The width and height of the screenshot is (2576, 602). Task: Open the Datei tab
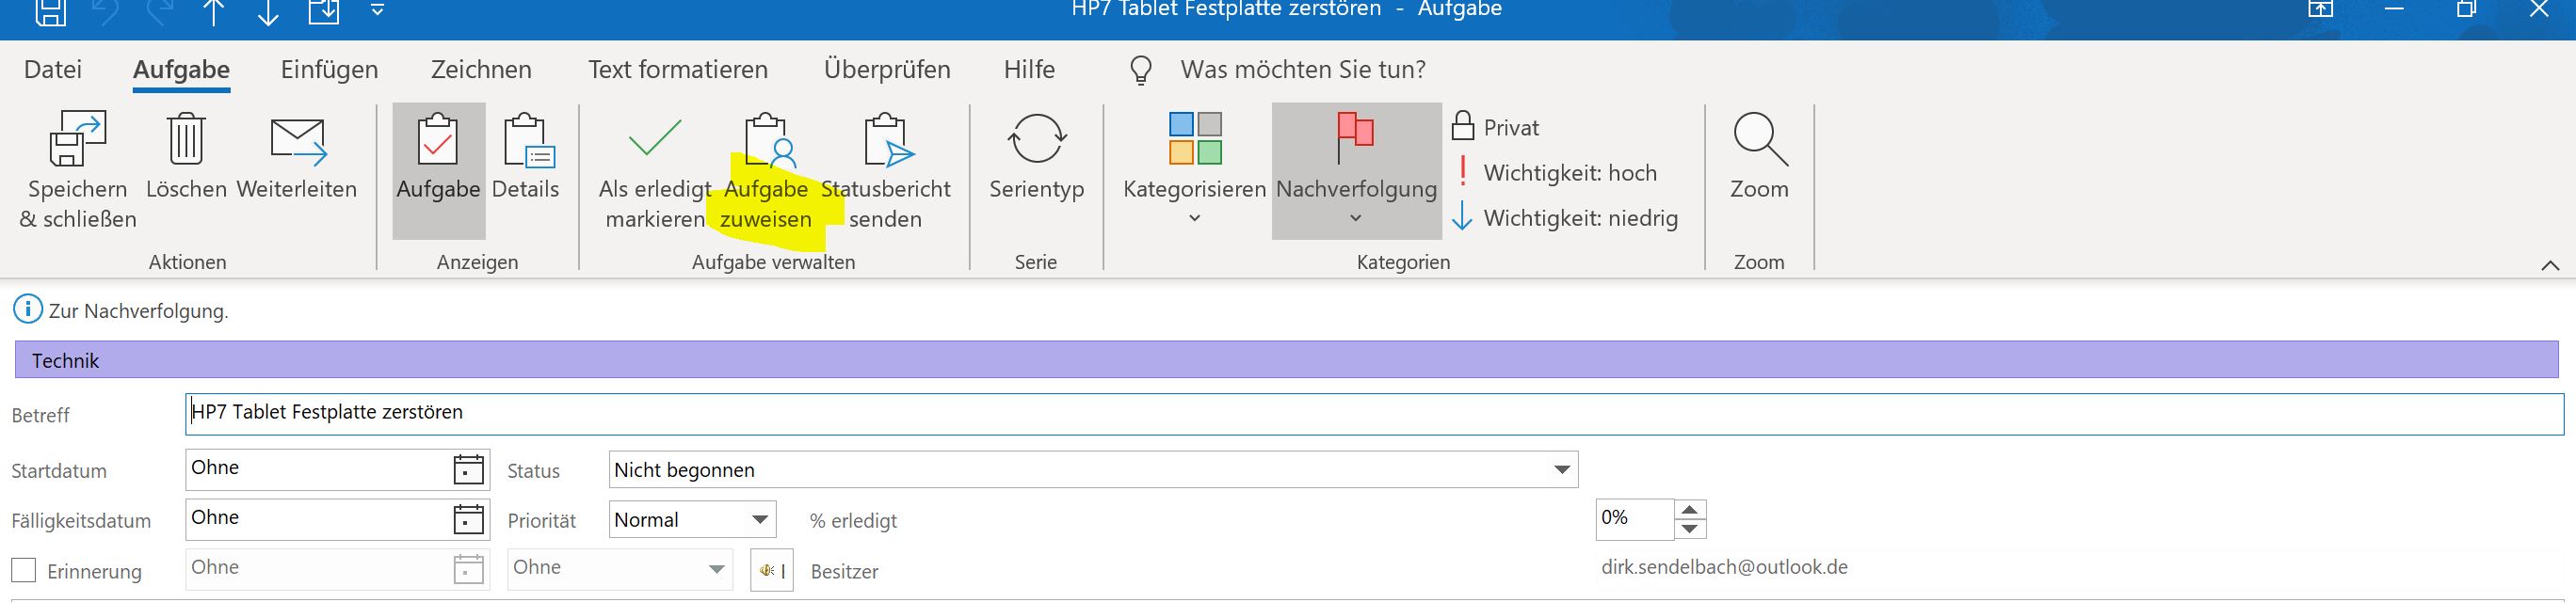(x=53, y=69)
